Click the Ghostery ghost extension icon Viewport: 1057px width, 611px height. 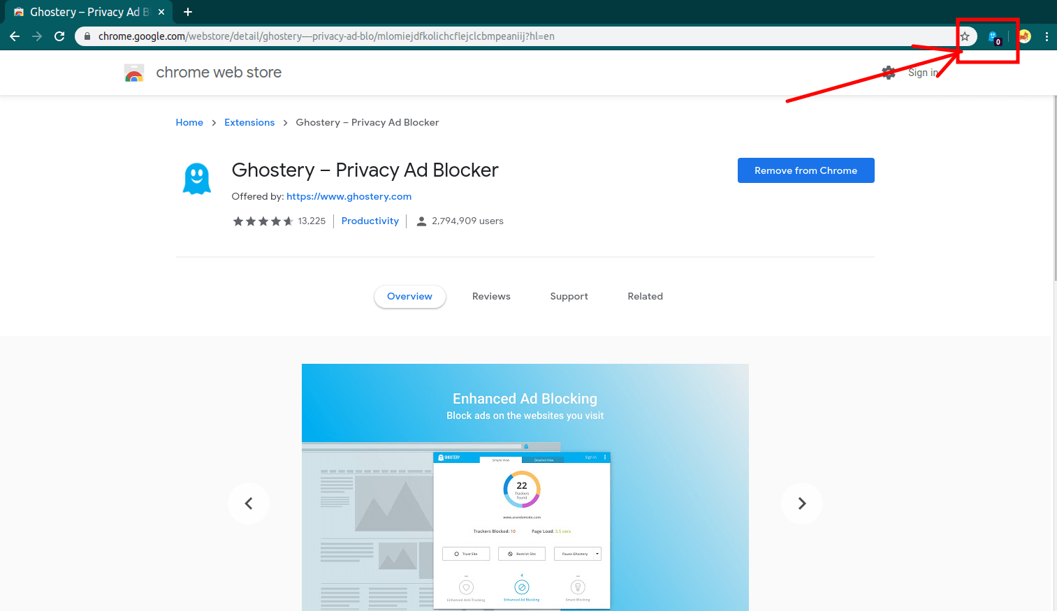pos(197,179)
